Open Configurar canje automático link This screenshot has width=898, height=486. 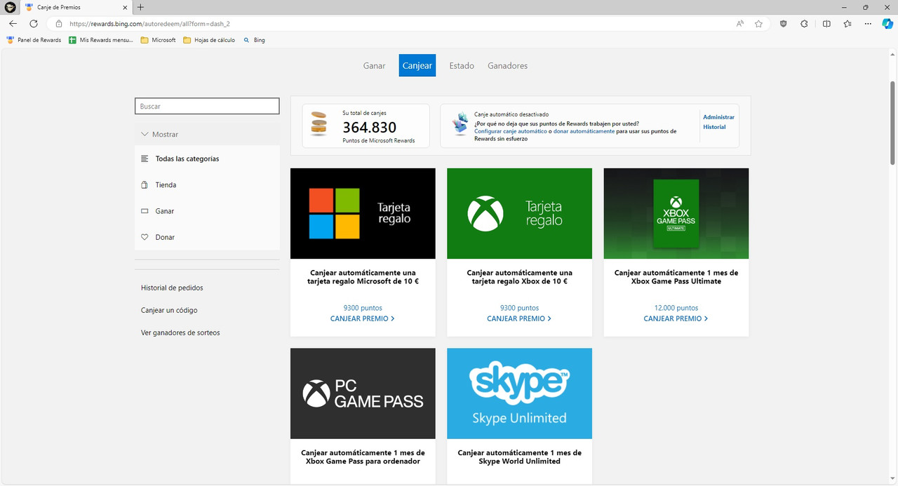511,131
